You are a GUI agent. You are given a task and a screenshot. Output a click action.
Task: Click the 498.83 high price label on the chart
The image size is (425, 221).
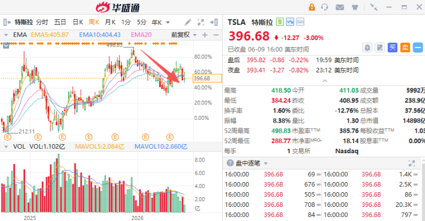click(x=114, y=45)
